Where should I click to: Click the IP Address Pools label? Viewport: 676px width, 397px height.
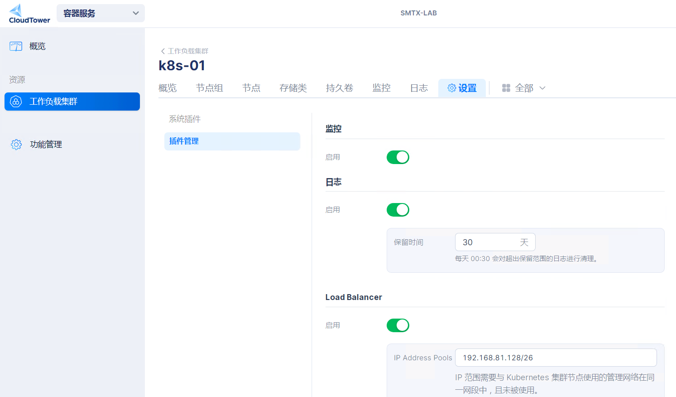[x=423, y=358]
